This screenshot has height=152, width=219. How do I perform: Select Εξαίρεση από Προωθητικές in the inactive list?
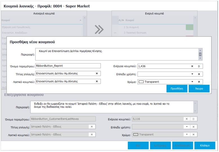click(16, 28)
